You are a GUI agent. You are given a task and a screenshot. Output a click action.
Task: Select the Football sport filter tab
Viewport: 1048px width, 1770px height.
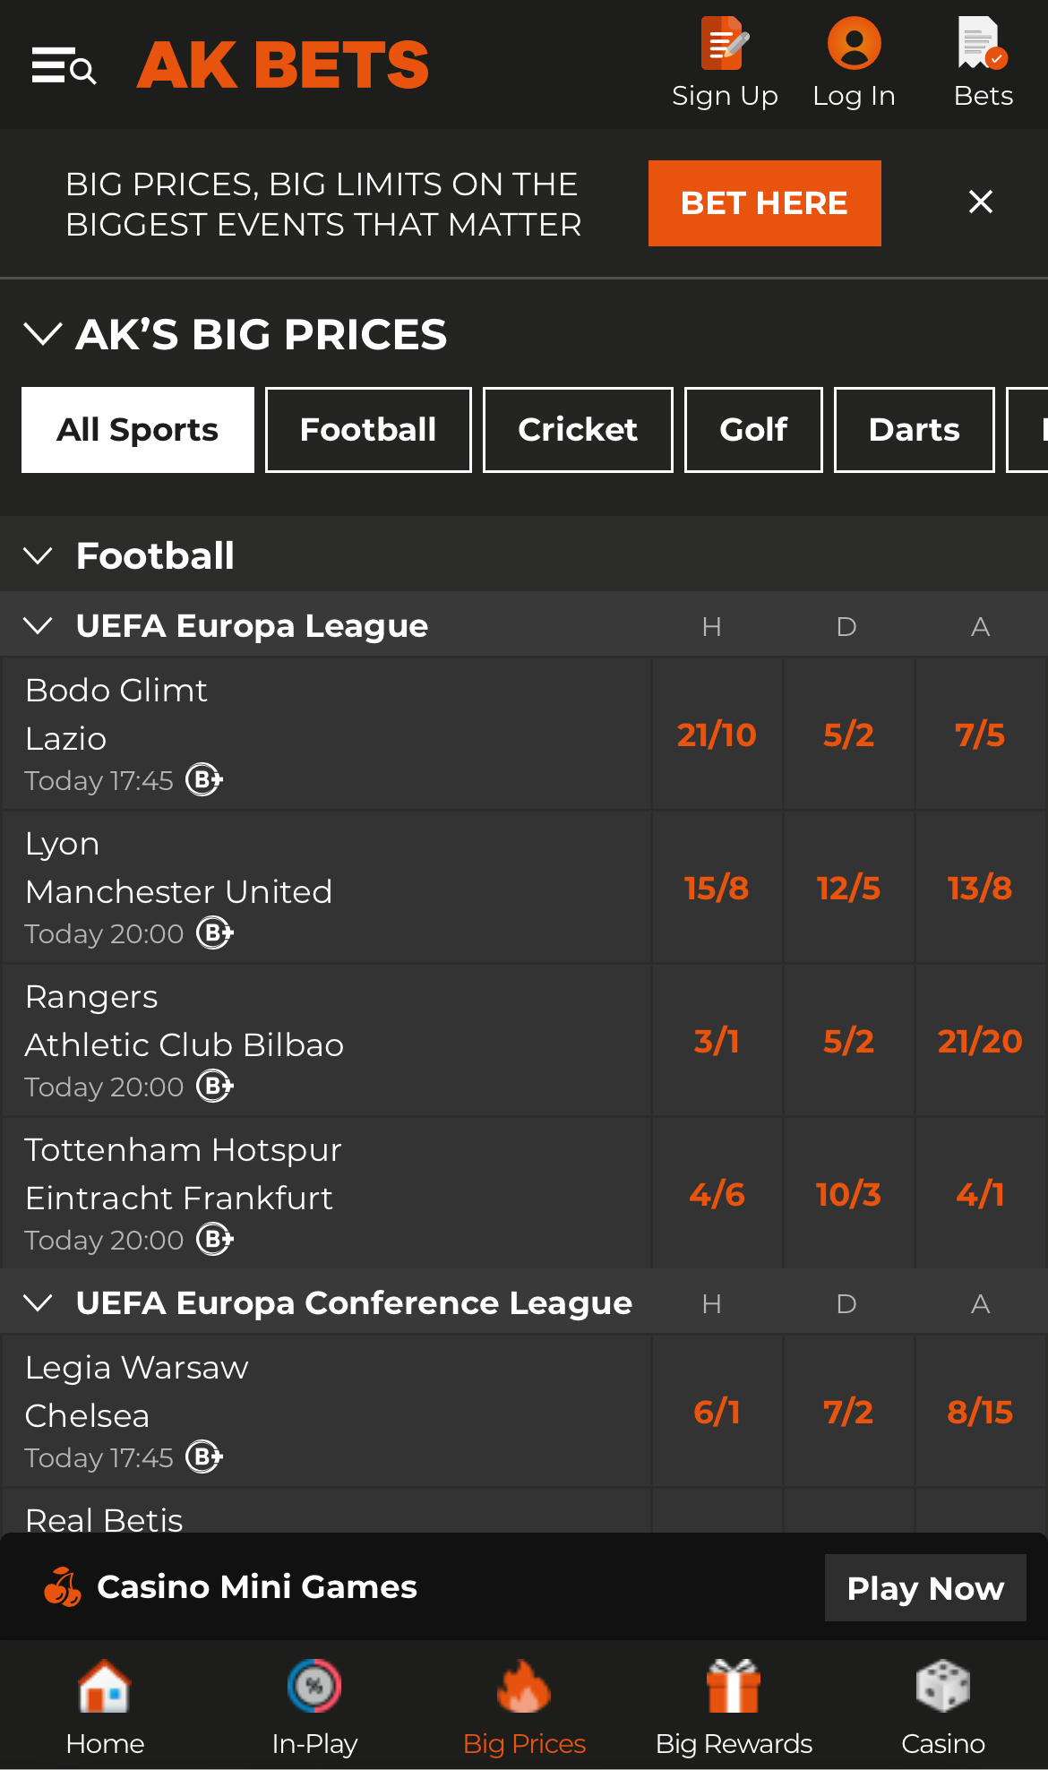pyautogui.click(x=368, y=430)
